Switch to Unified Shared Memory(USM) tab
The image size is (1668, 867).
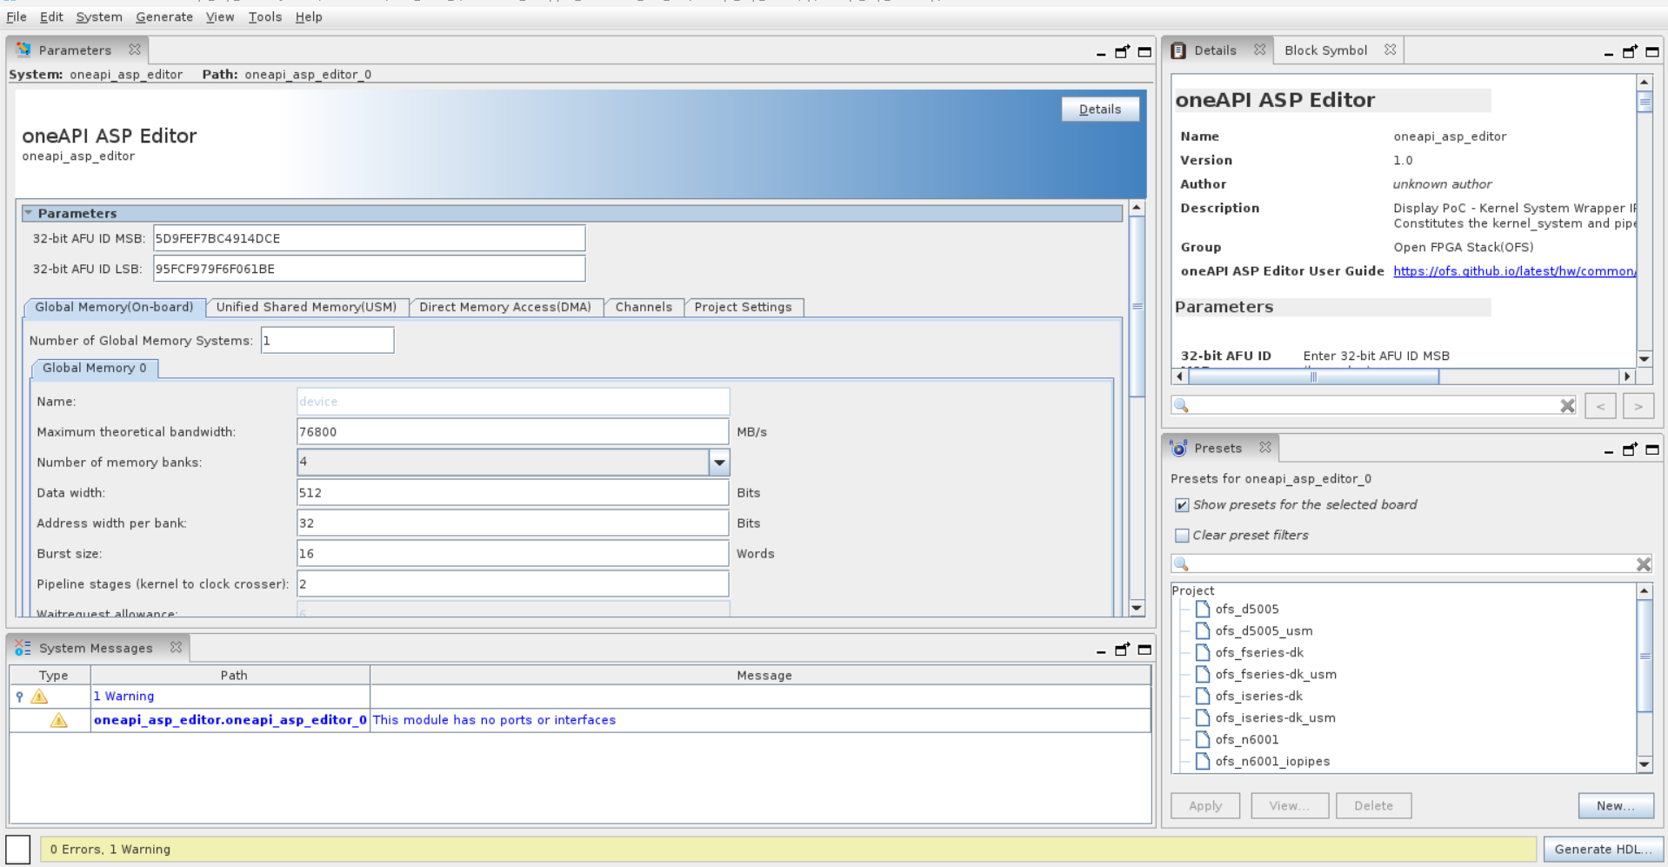[306, 307]
